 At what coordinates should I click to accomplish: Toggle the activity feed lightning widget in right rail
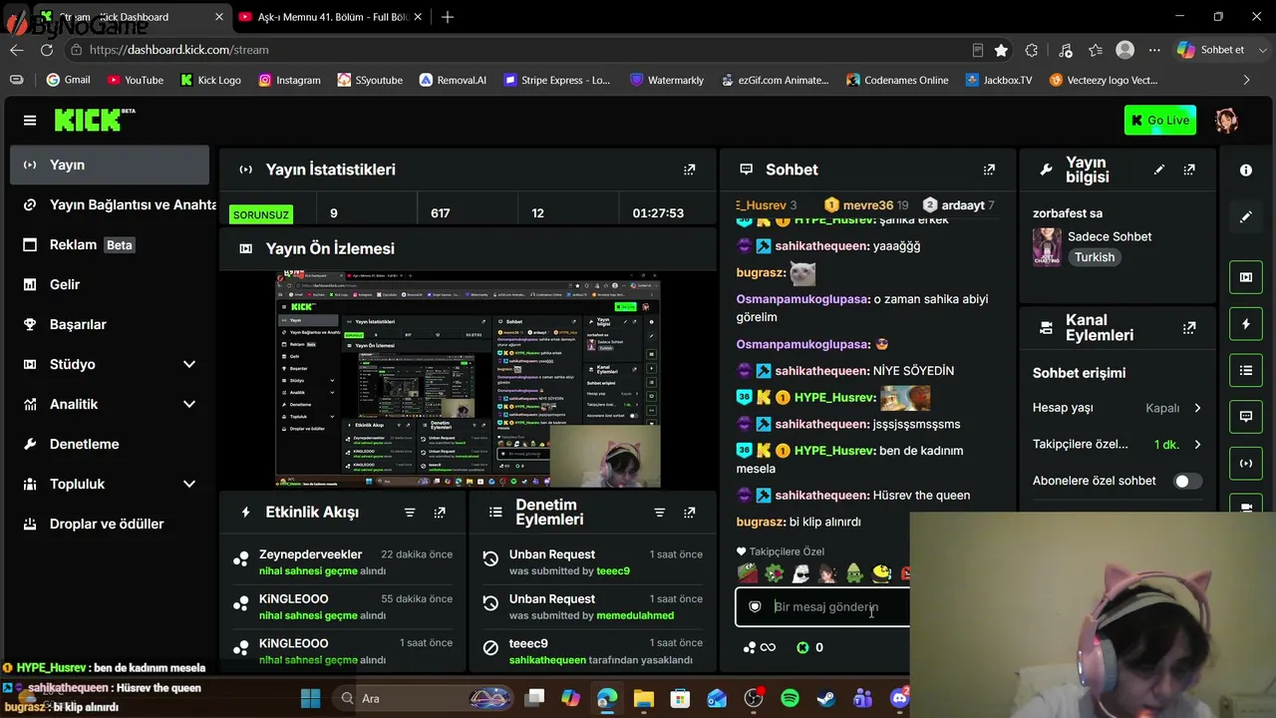tap(1246, 324)
